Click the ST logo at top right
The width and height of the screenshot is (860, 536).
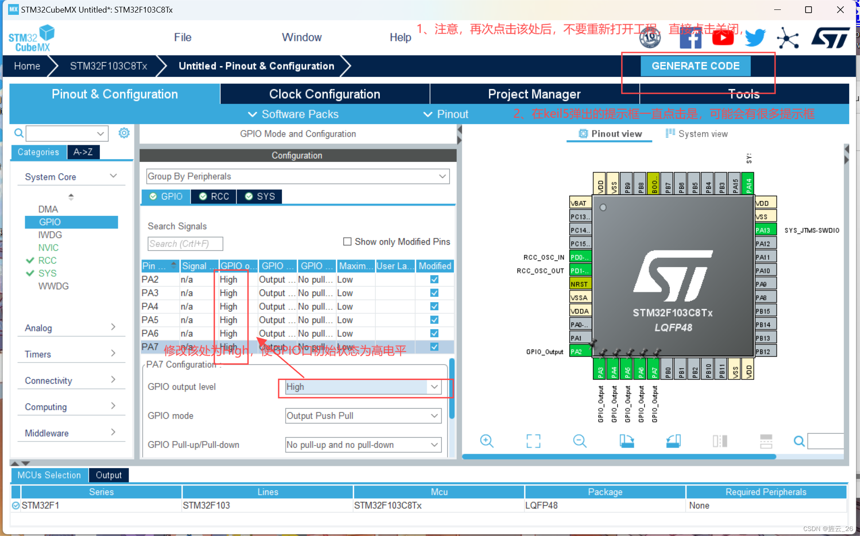pos(830,38)
